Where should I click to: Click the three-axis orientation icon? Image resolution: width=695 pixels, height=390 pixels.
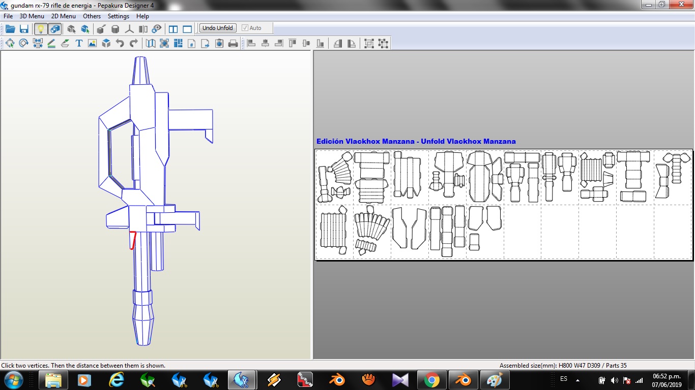point(129,29)
